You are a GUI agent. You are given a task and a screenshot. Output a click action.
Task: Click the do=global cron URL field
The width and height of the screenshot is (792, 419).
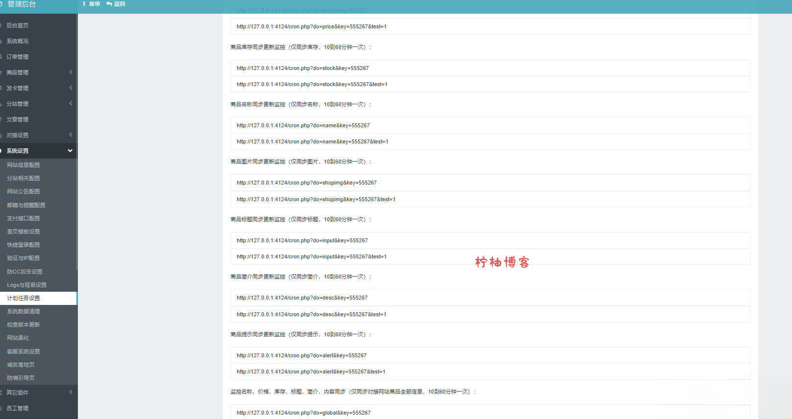(490, 413)
